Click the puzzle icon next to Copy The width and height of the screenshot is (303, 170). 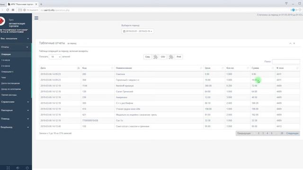tap(155, 57)
